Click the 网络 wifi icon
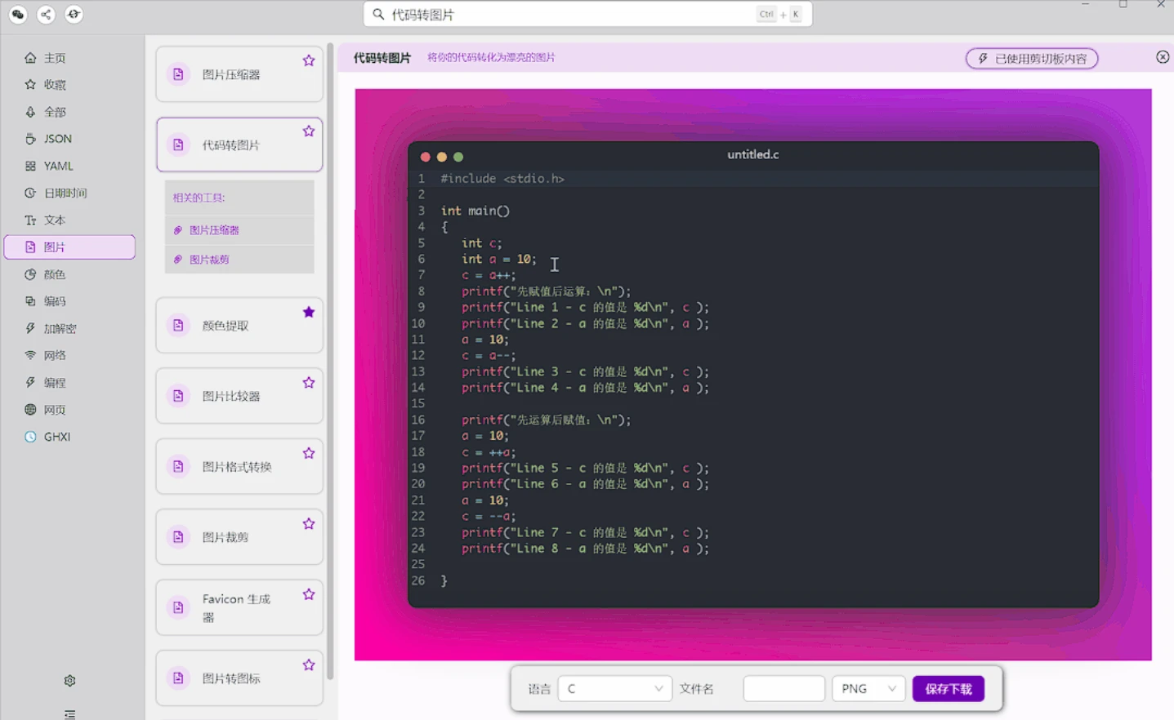The height and width of the screenshot is (720, 1174). tap(30, 355)
